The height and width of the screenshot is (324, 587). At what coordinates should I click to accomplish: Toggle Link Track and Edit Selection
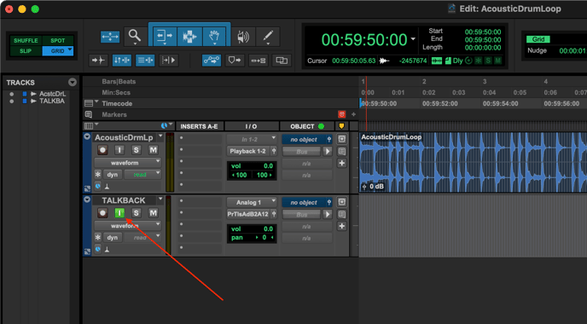pos(145,61)
